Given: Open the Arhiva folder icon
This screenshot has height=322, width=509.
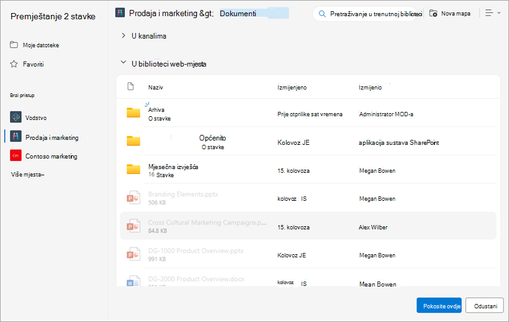Looking at the screenshot, I should click(133, 113).
